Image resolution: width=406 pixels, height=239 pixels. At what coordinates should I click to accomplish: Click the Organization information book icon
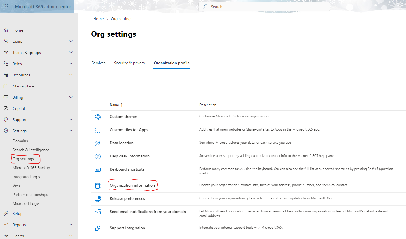pos(98,186)
